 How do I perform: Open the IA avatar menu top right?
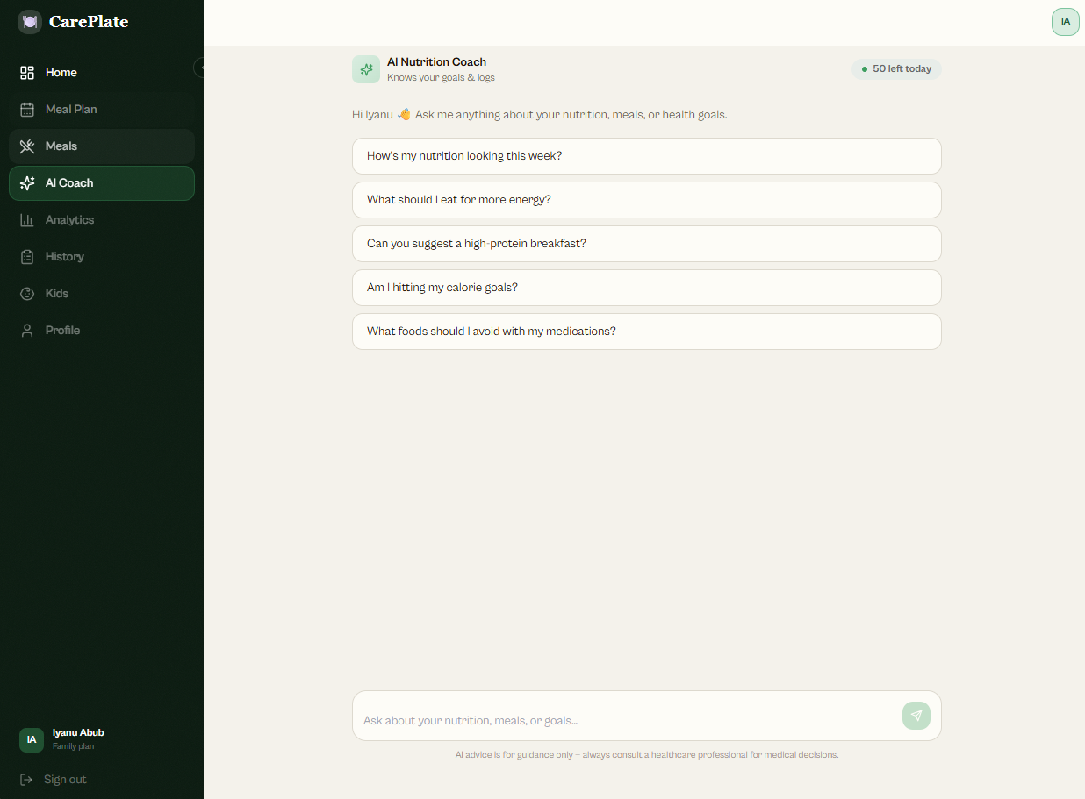pos(1065,21)
